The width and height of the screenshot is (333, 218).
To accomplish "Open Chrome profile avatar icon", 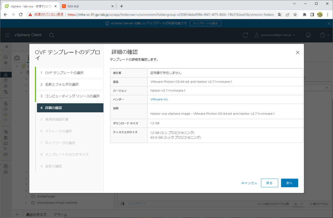I will click(x=320, y=14).
